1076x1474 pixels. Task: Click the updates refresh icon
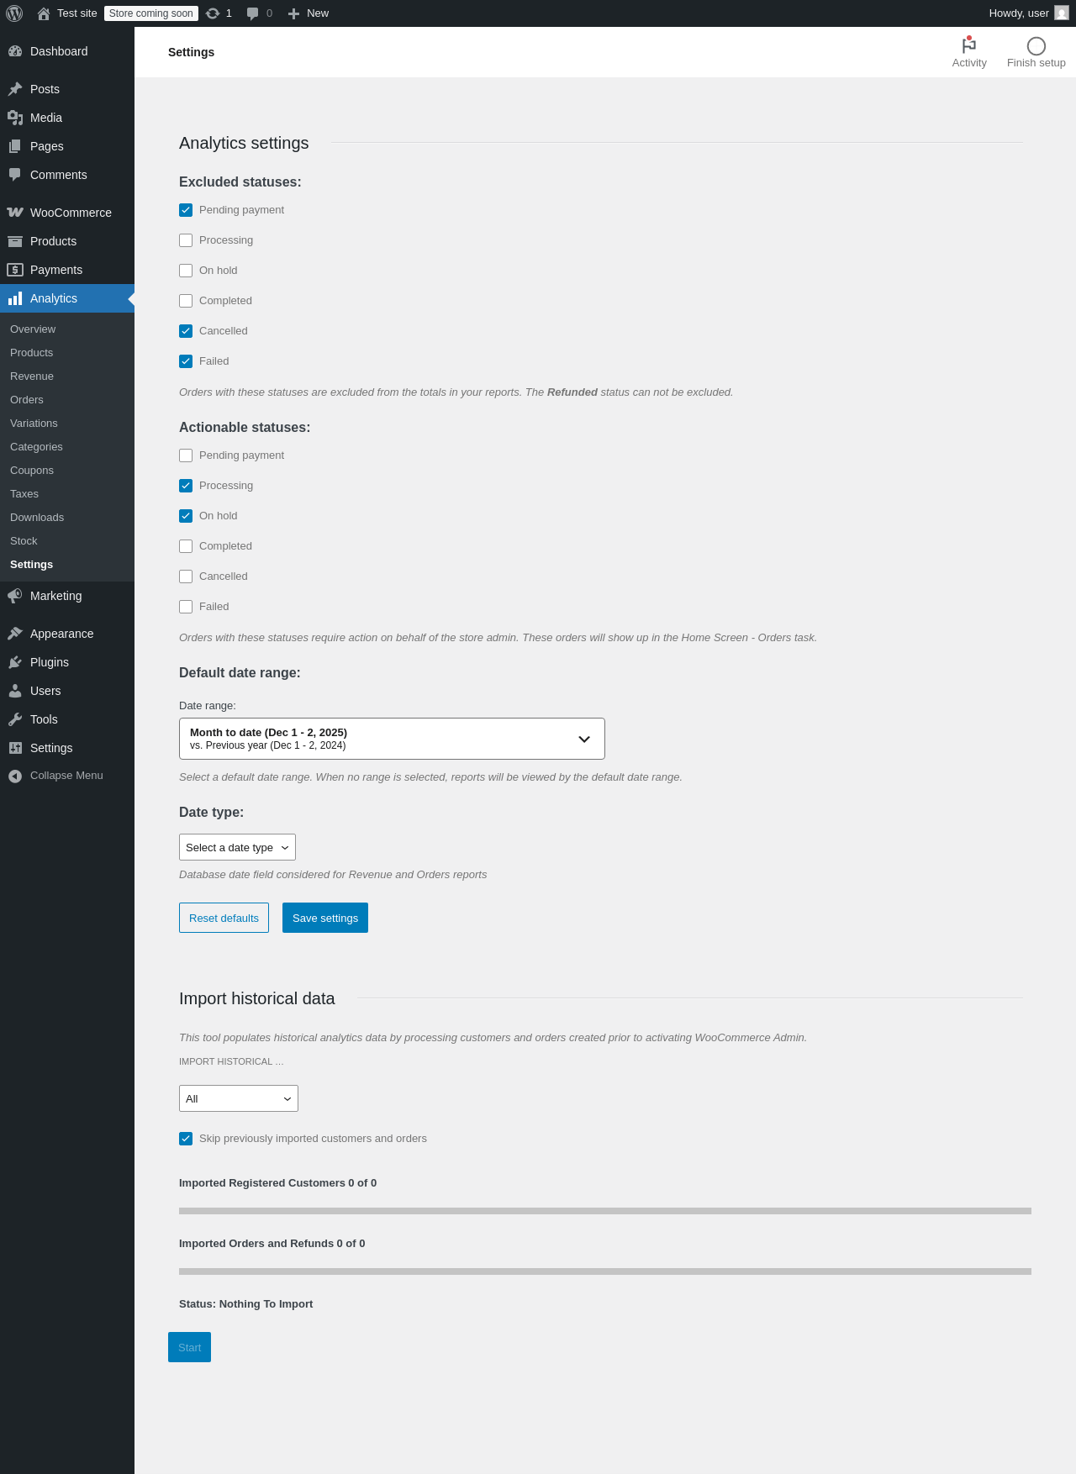[x=213, y=13]
